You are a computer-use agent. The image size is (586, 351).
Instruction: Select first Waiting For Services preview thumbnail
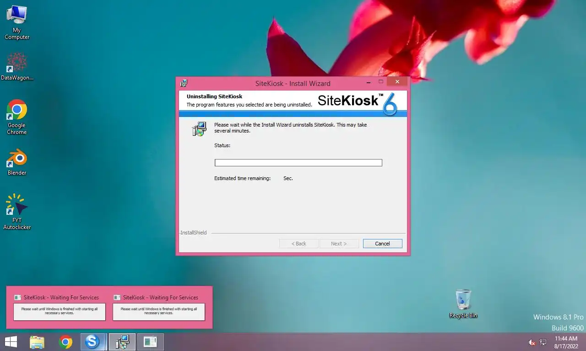click(x=60, y=307)
